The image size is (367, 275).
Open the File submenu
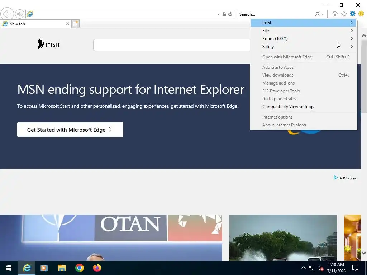(x=303, y=31)
